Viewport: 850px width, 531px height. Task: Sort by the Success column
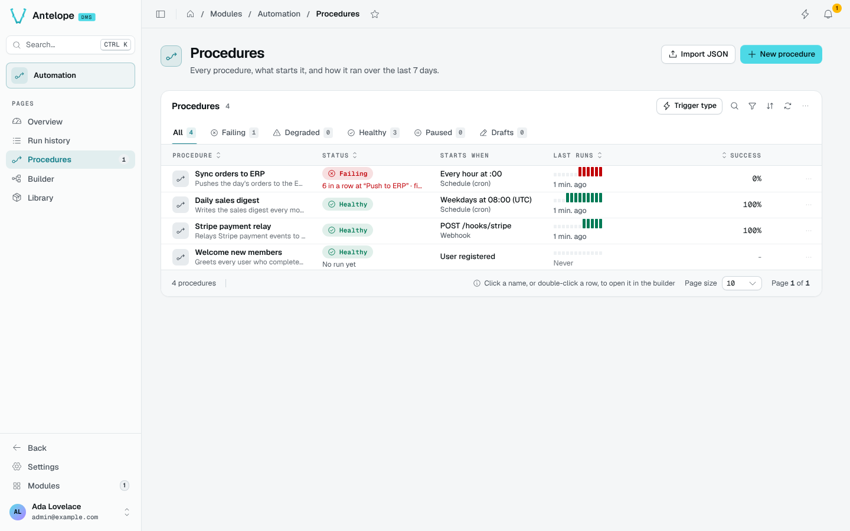741,156
